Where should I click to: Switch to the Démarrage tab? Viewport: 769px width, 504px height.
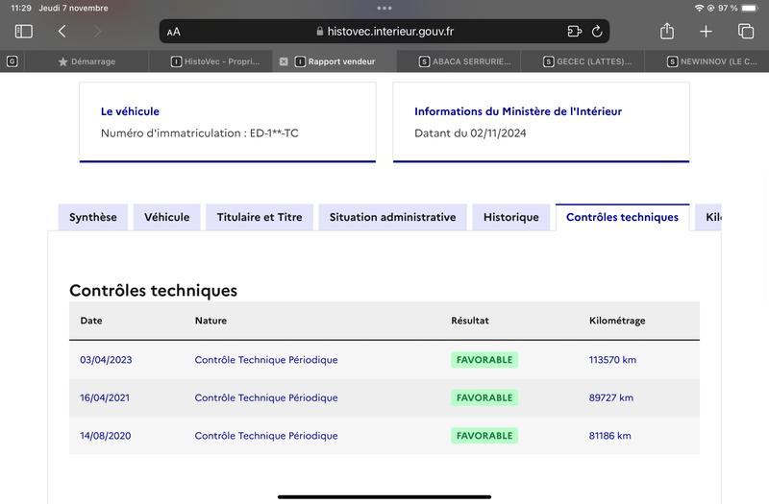(x=87, y=61)
